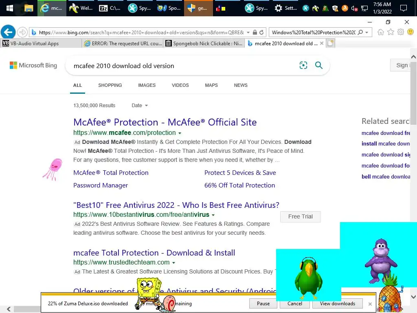Click the pink jellyfish desktop buddy
Viewport: 417px width, 313px height.
coord(53,169)
